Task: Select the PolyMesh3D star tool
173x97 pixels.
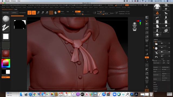Action: [x=166, y=9]
